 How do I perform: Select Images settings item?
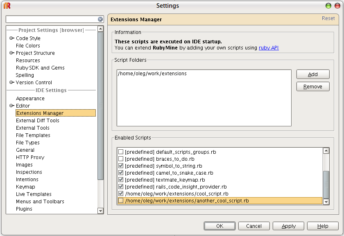tap(24, 165)
